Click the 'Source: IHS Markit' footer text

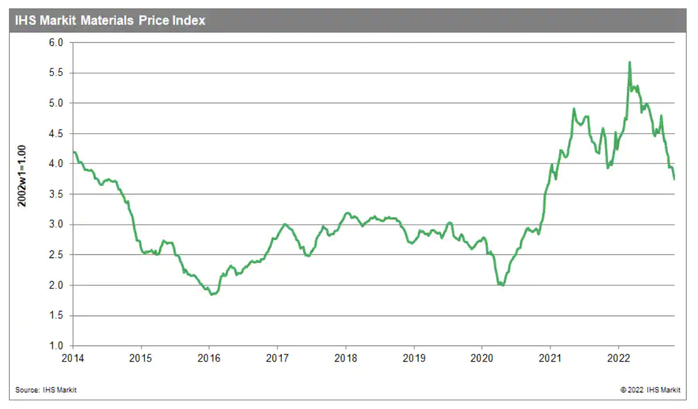point(46,390)
